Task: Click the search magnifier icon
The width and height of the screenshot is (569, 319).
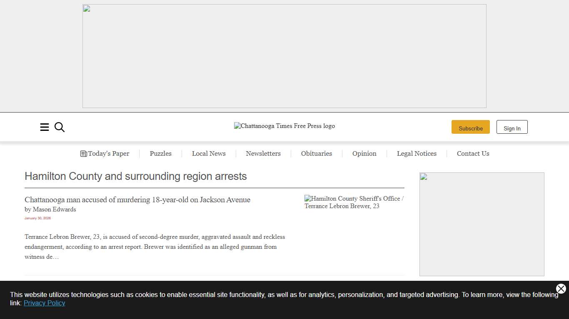Action: coord(60,127)
